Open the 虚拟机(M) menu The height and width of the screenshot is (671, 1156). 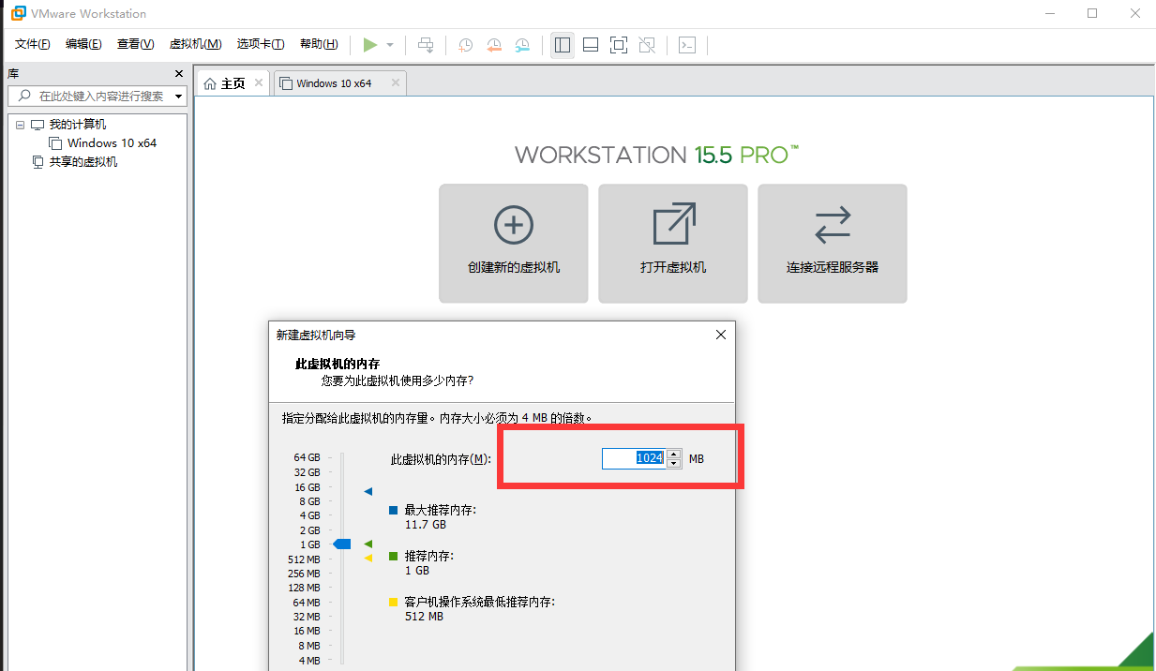(195, 44)
